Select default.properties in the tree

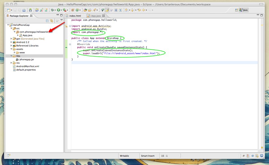click(26, 70)
